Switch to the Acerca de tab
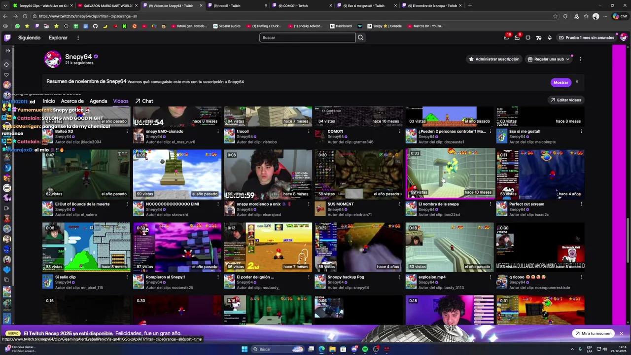This screenshot has width=631, height=355. click(72, 101)
